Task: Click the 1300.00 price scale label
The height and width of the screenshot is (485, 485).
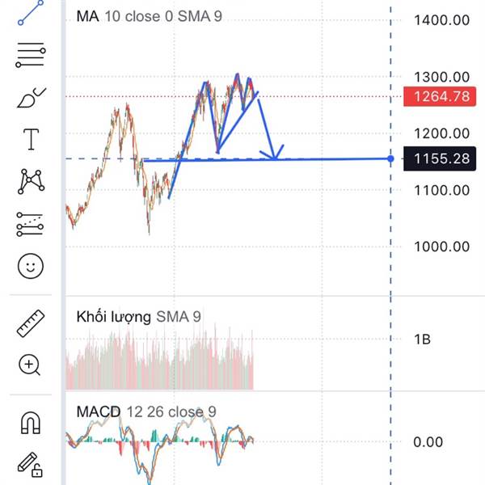Action: [441, 77]
